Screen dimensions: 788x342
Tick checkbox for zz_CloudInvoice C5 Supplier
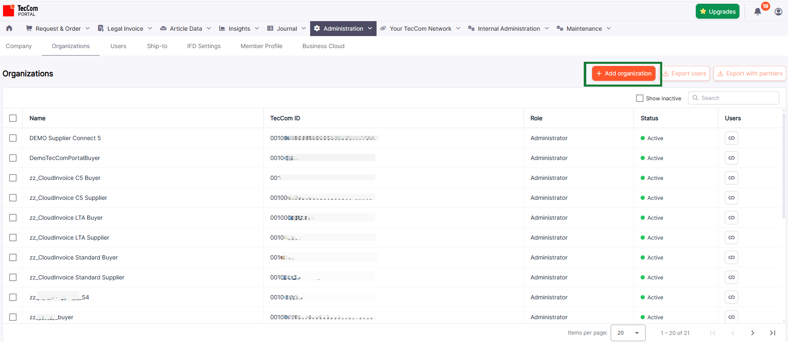tap(13, 198)
